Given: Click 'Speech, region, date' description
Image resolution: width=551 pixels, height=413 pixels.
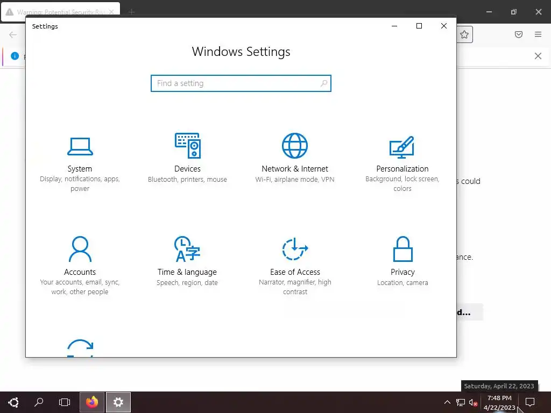Looking at the screenshot, I should click(187, 283).
